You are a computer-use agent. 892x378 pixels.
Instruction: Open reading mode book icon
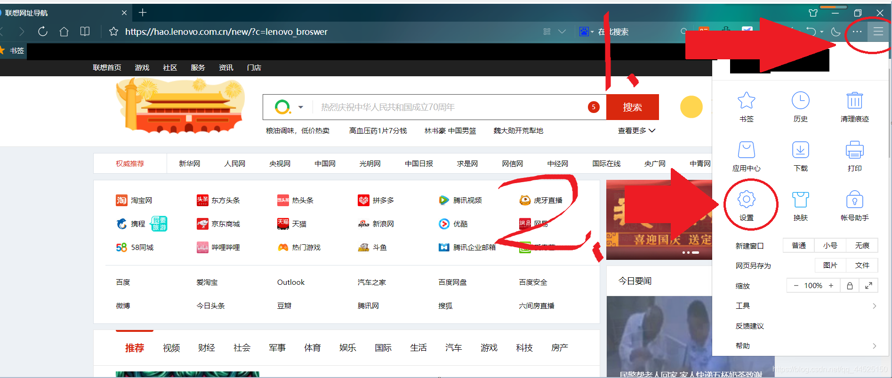[x=85, y=32]
